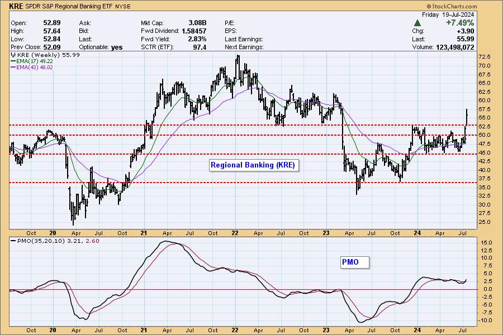Screen dimensions: 503x335
Task: Click the green EMA(17) legend line swatch
Action: pos(13,61)
